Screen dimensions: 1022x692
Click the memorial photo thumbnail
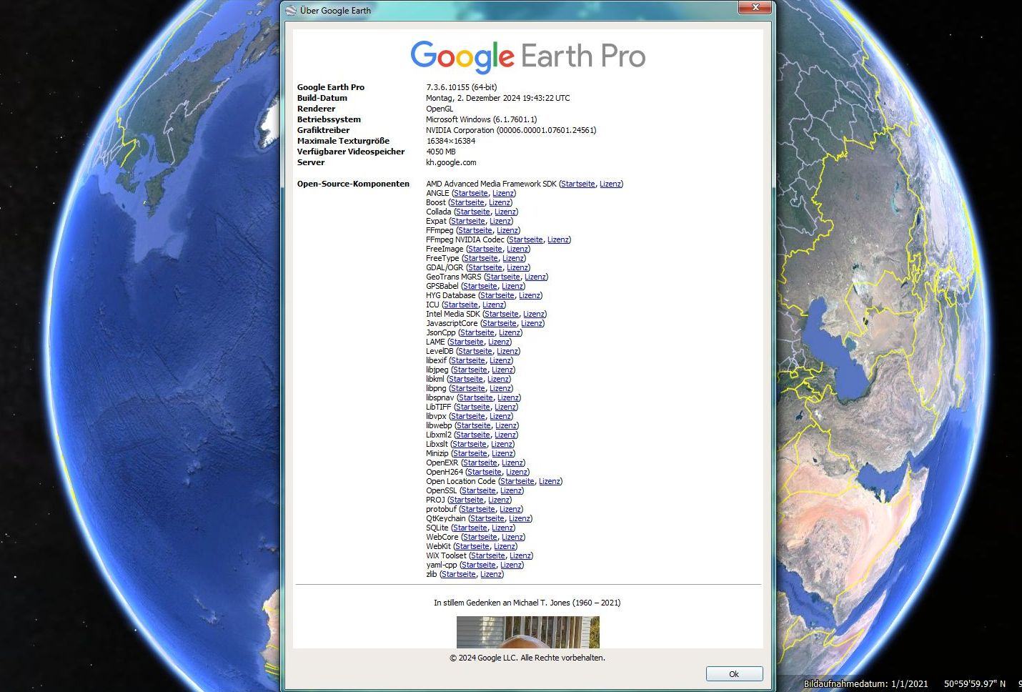[x=528, y=632]
